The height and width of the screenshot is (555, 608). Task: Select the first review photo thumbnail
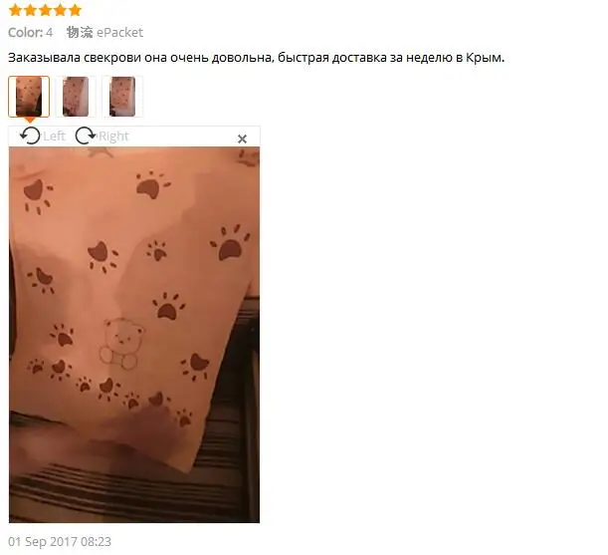pos(29,97)
